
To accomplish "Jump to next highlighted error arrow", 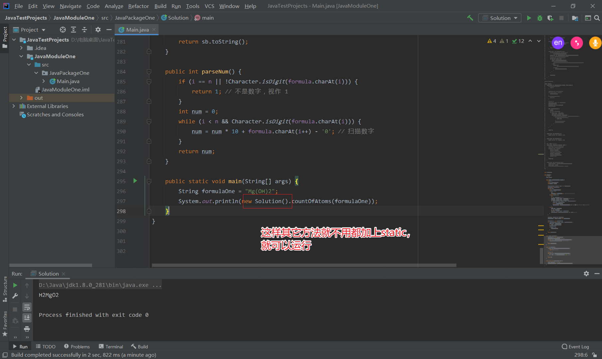I will click(539, 41).
